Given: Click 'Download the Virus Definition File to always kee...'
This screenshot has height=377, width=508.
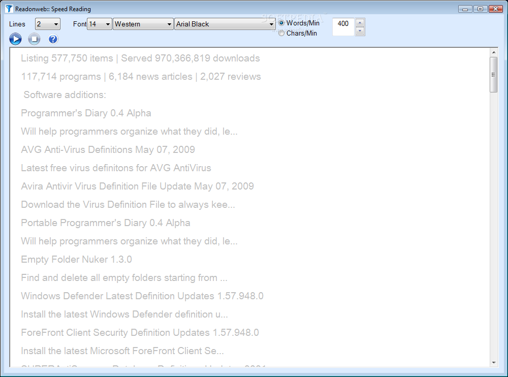Looking at the screenshot, I should [128, 205].
